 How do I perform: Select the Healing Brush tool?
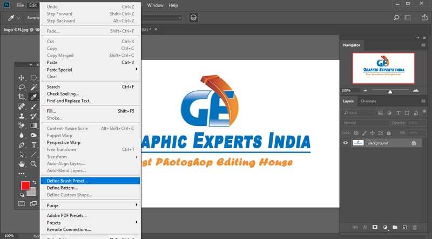pos(21,107)
